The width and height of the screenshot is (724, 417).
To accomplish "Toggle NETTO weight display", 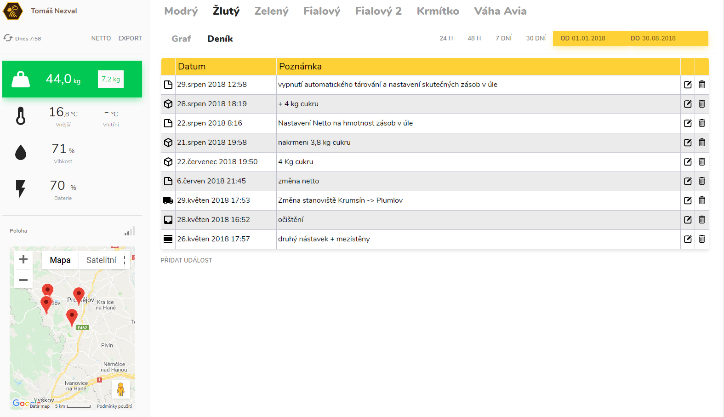I will pyautogui.click(x=101, y=38).
